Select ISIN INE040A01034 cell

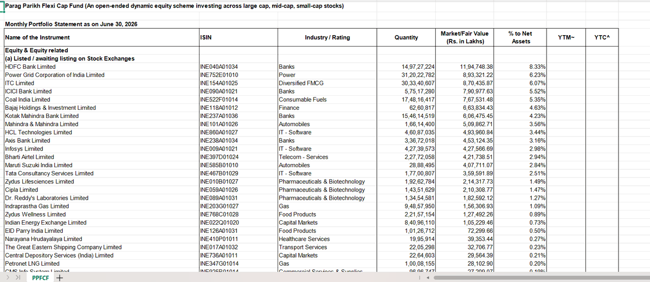click(238, 67)
